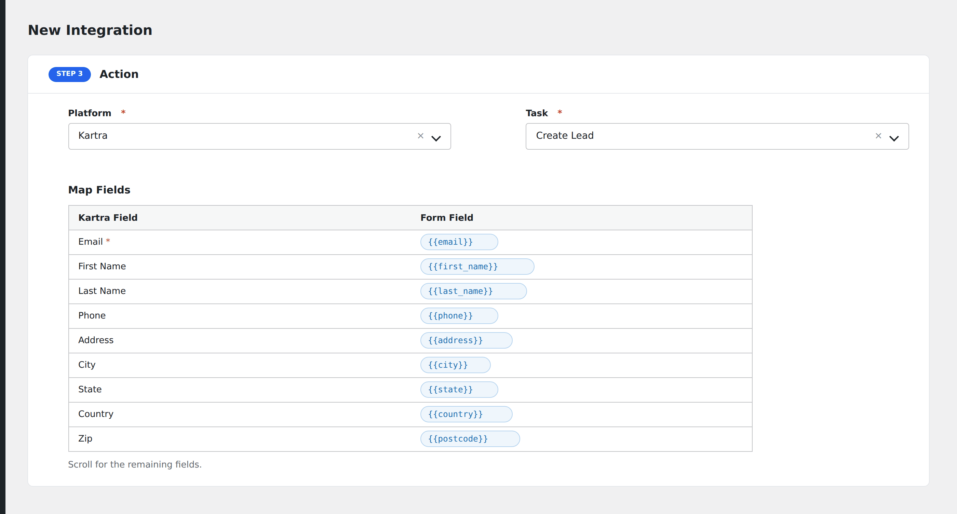
Task: Click the Form Field column header
Action: click(x=447, y=218)
